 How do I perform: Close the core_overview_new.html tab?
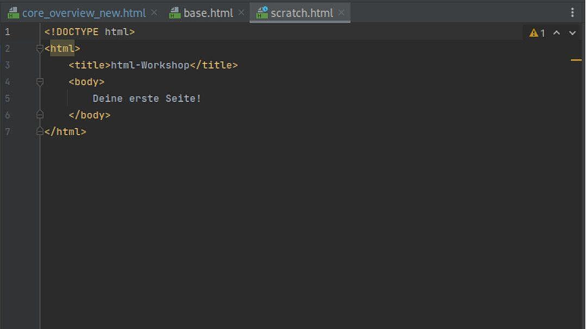[x=154, y=12]
